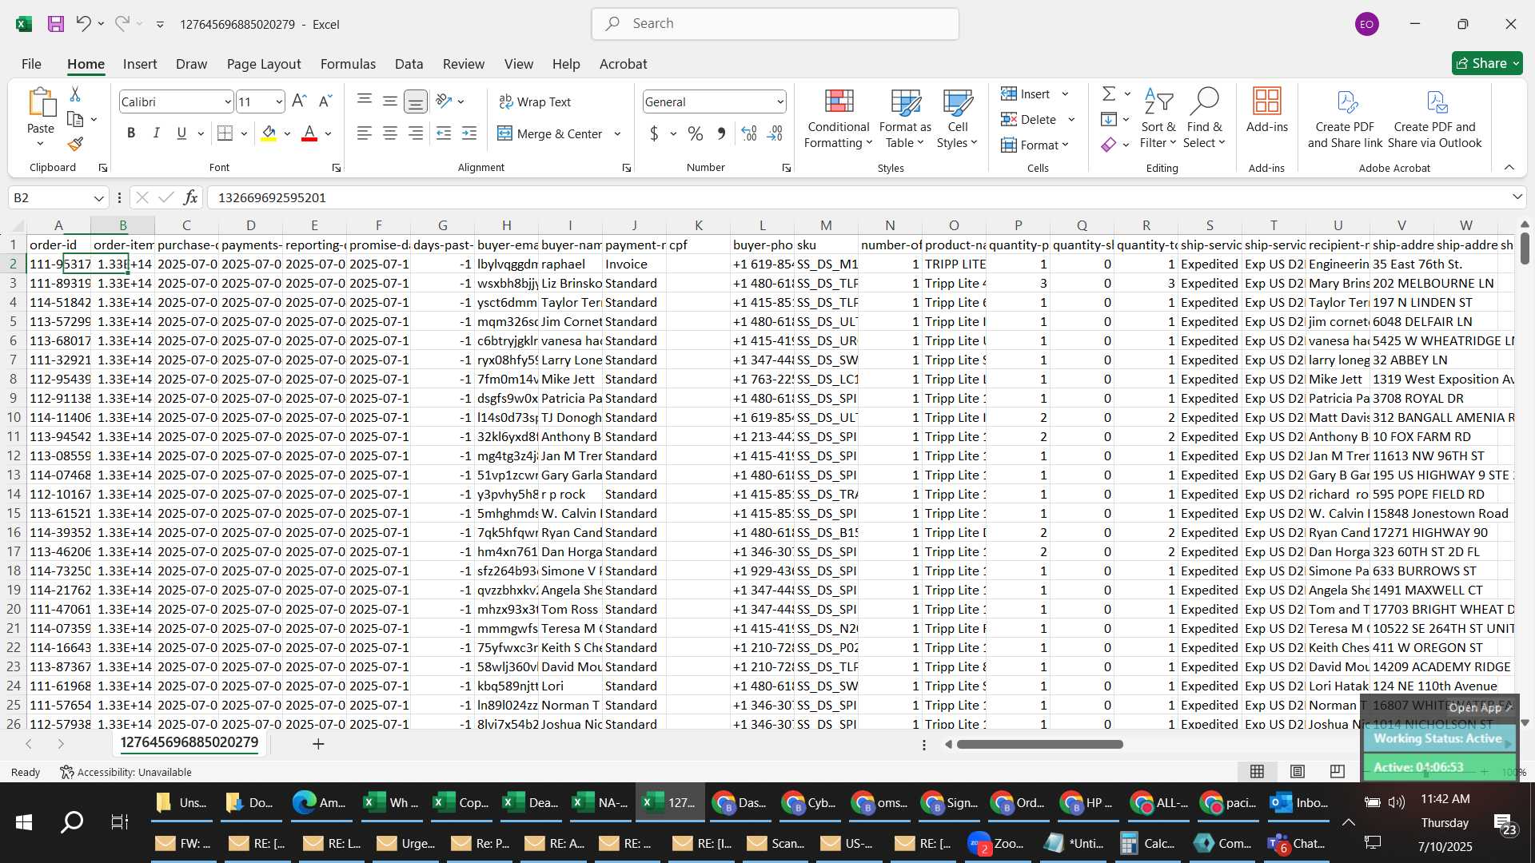Toggle Italic formatting
1535x863 pixels.
[157, 133]
